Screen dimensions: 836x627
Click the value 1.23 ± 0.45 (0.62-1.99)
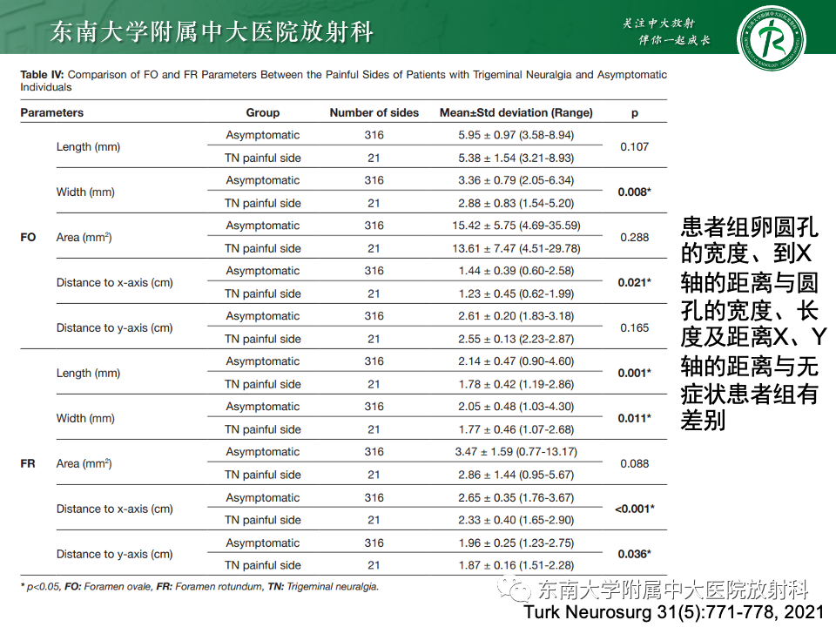pos(516,293)
